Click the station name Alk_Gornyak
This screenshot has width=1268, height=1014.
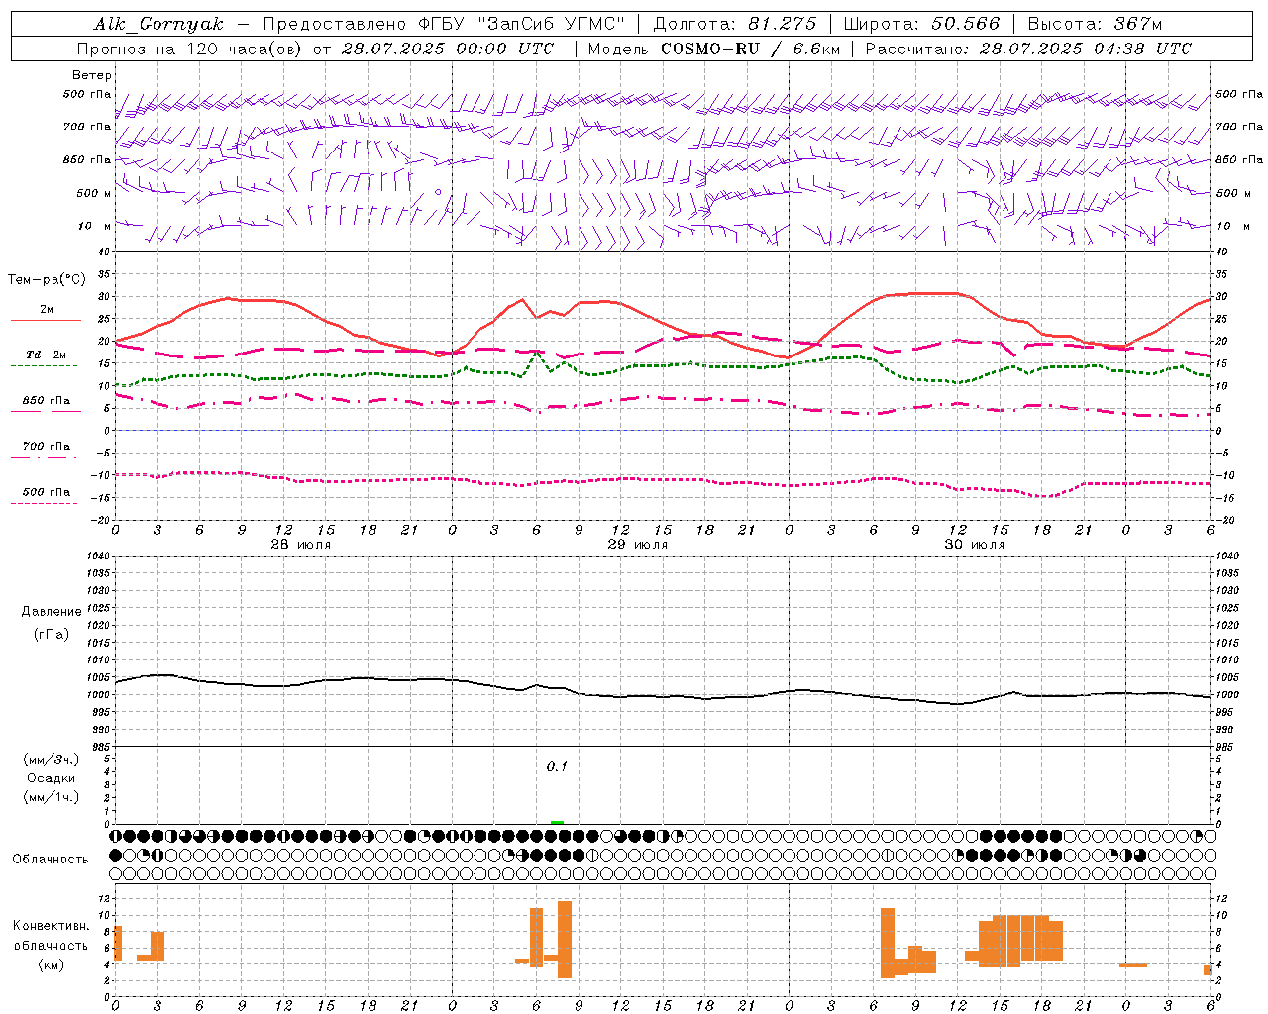[x=158, y=24]
